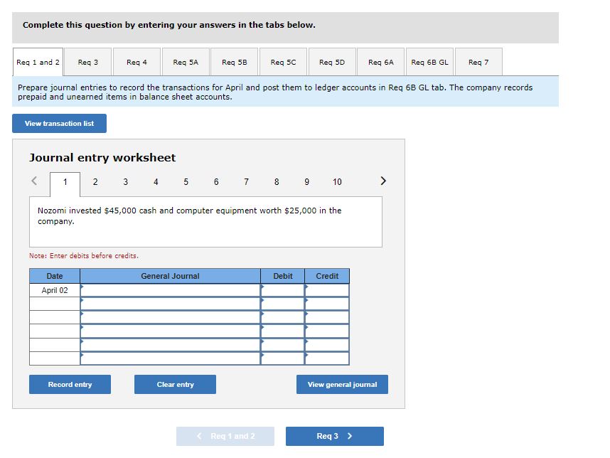610x458 pixels.
Task: Open General Journal dropdown in last row
Action: coord(170,358)
